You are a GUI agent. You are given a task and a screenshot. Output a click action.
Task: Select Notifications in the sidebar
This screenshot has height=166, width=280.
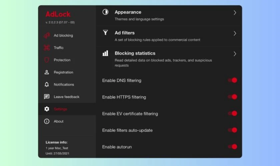pos(64,85)
